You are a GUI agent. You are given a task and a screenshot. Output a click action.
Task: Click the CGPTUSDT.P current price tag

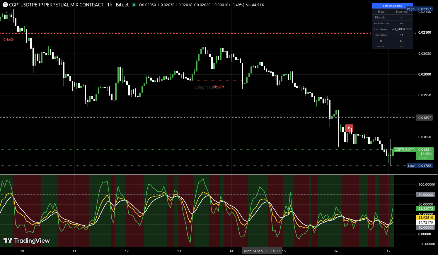[x=404, y=150]
